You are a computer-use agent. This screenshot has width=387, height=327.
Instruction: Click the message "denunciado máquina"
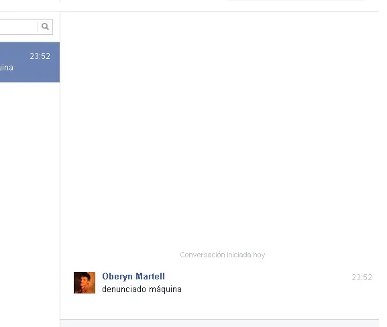tap(142, 289)
